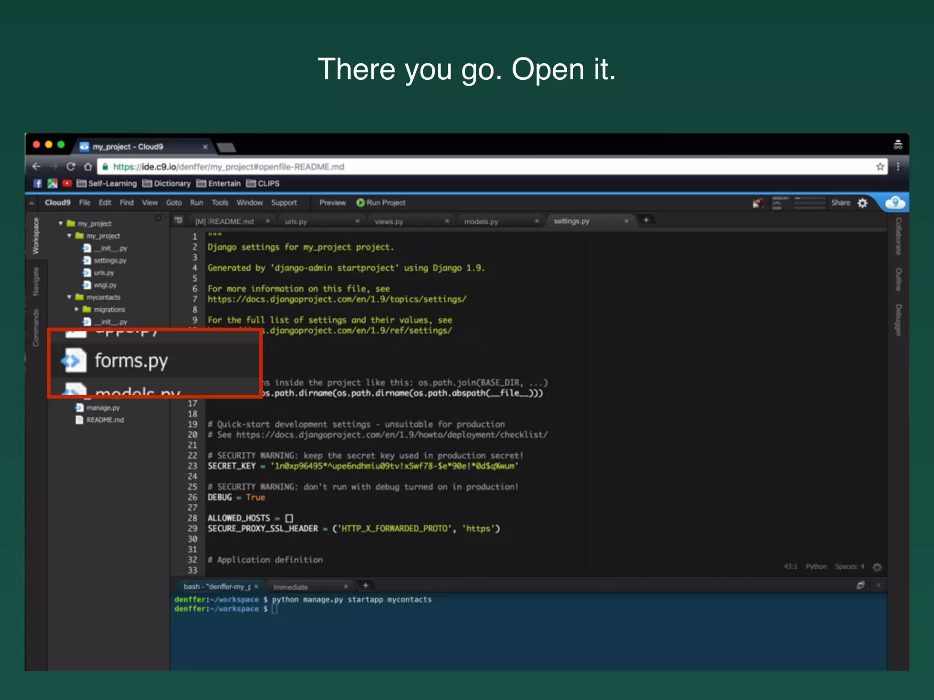Open preferences gear next to Share
The height and width of the screenshot is (700, 934).
862,203
